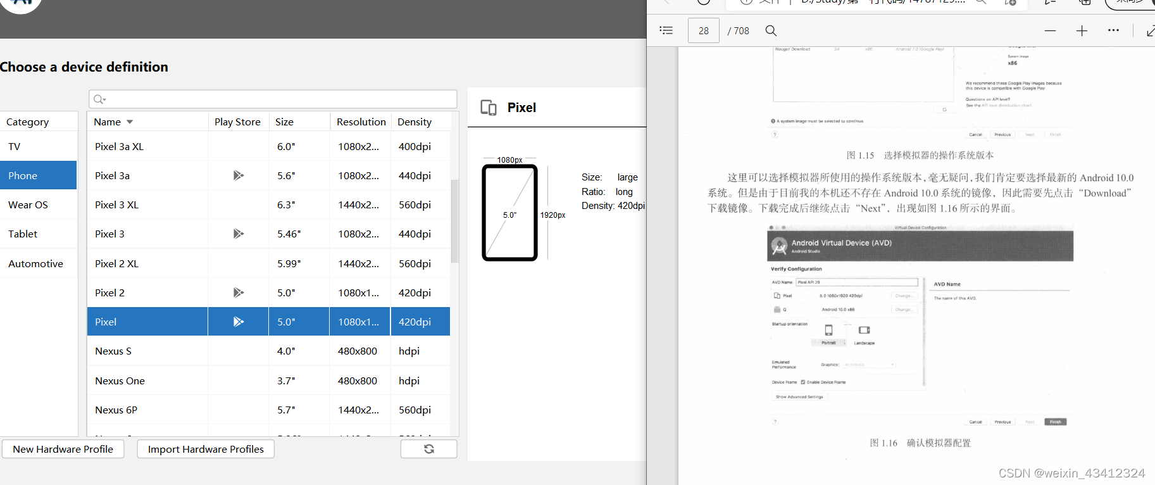Open search in the PDF viewer toolbar

coord(771,30)
